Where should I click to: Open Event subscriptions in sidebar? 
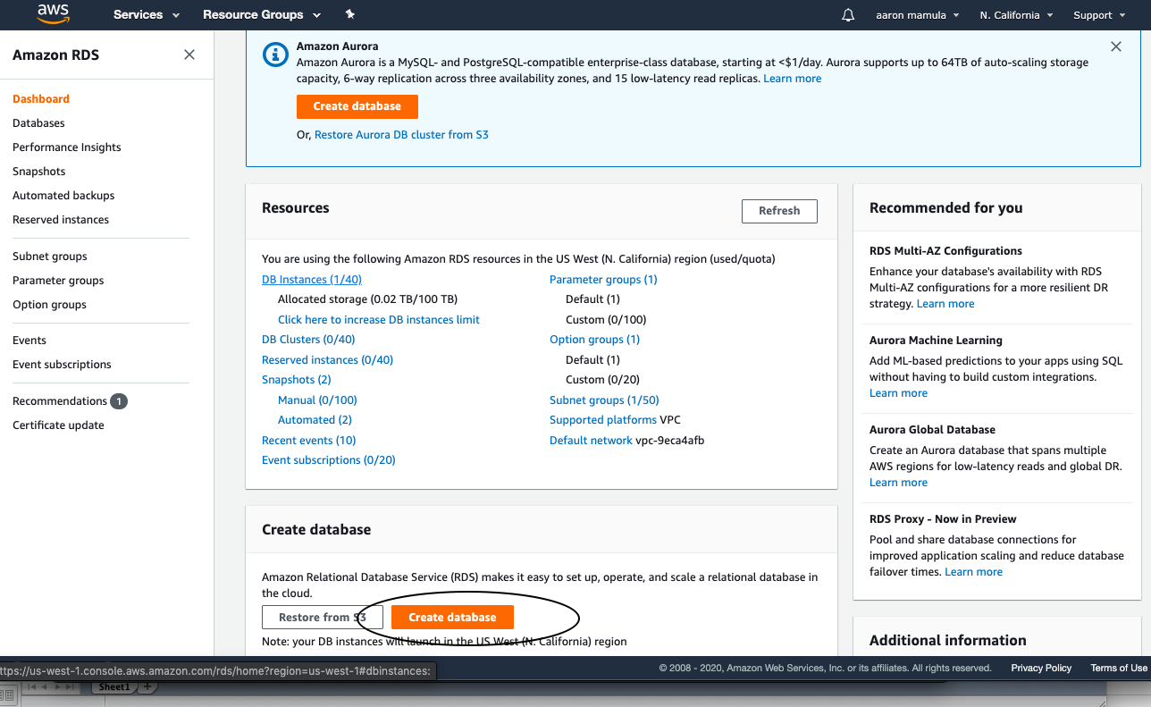pos(62,365)
